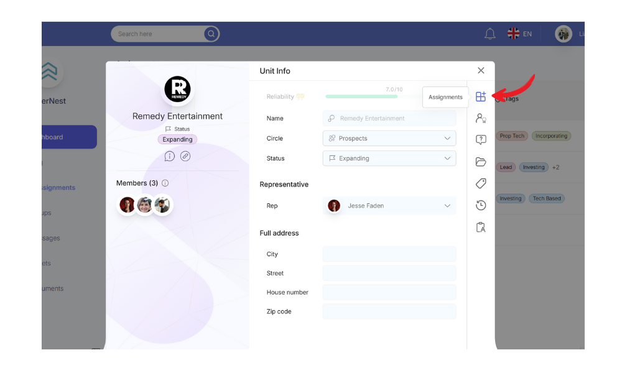The width and height of the screenshot is (622, 373).
Task: Open the Dashboard sidebar item
Action: 70,137
